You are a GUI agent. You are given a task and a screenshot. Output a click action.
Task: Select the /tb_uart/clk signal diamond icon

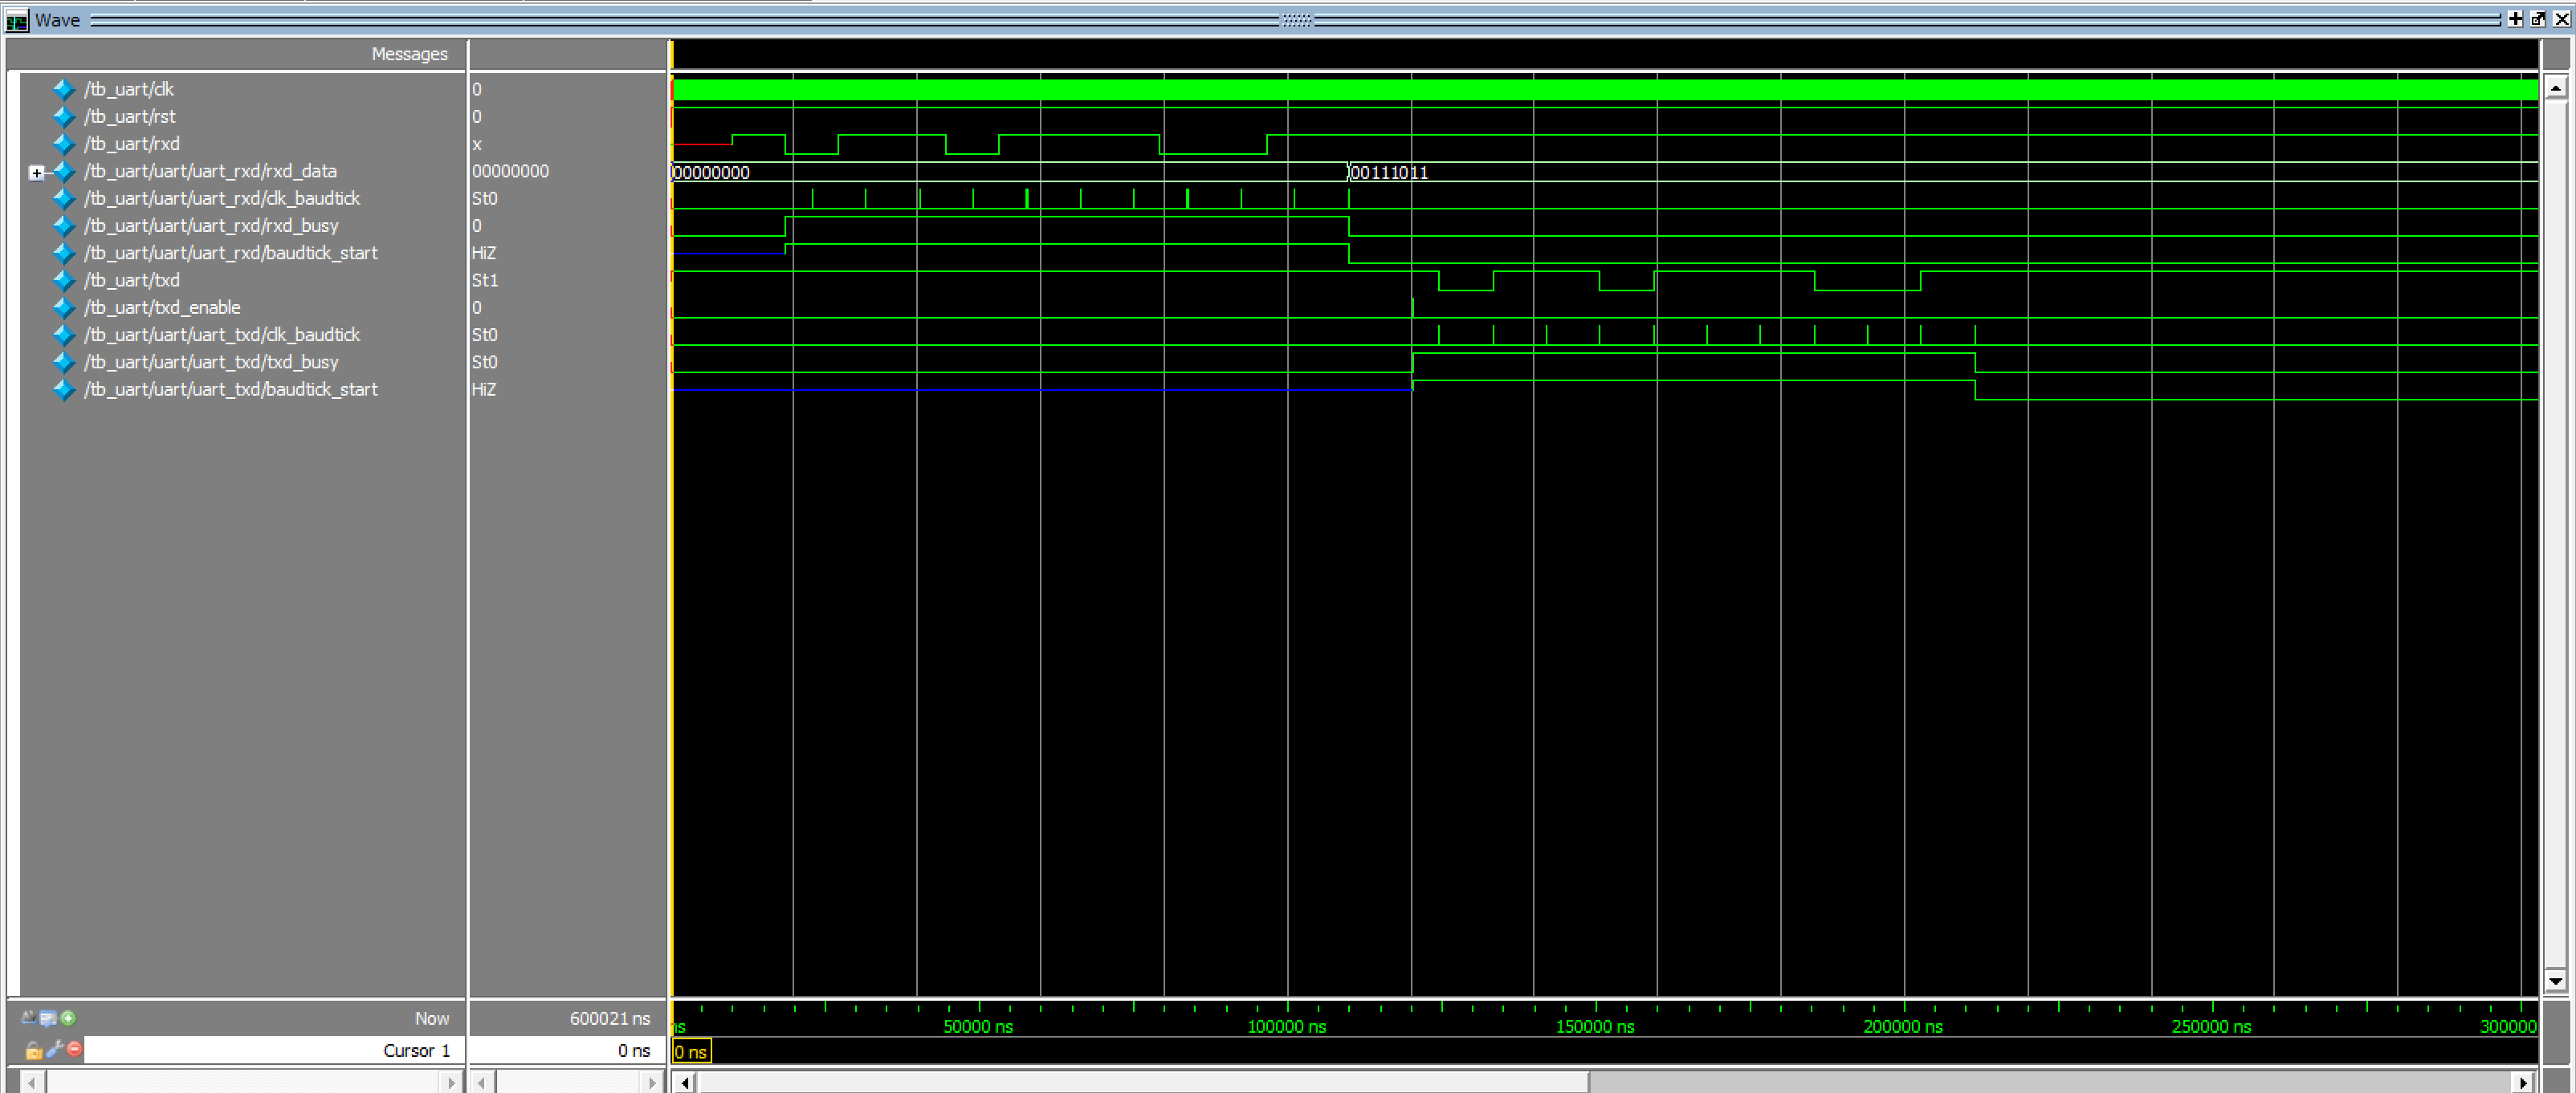64,90
